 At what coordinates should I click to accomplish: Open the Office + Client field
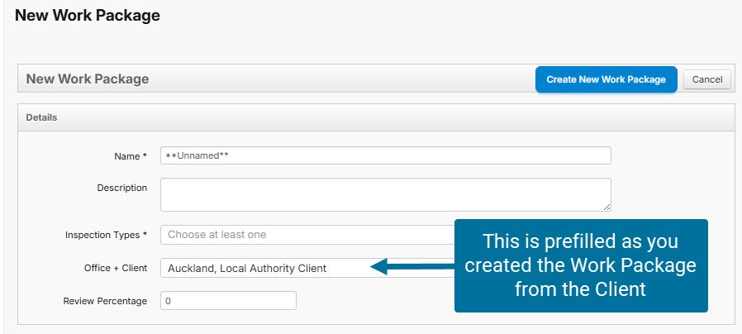264,268
